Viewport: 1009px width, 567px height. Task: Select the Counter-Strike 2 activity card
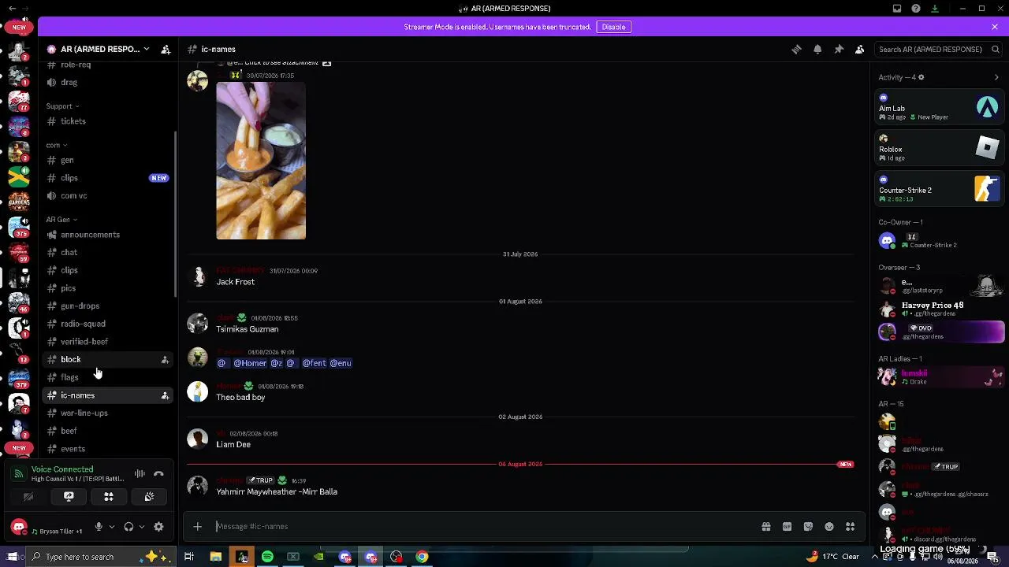pyautogui.click(x=939, y=188)
